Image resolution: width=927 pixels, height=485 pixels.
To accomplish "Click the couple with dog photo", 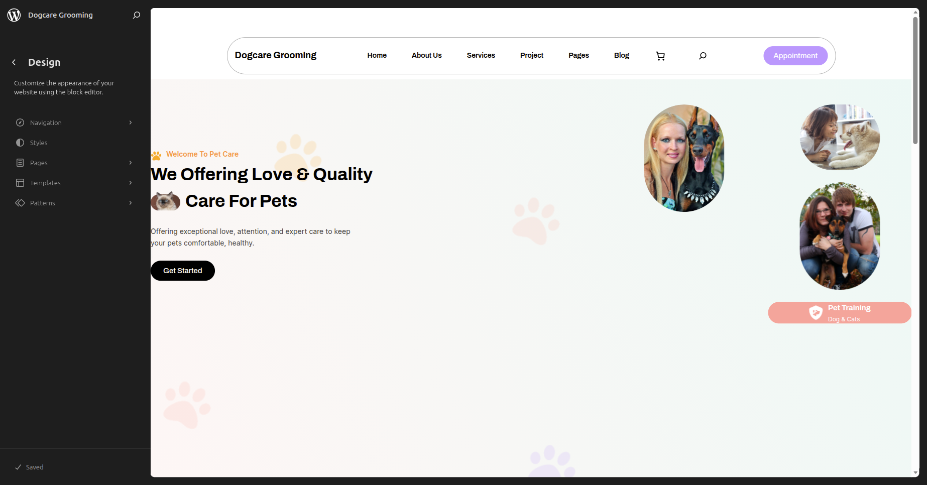I will 840,236.
